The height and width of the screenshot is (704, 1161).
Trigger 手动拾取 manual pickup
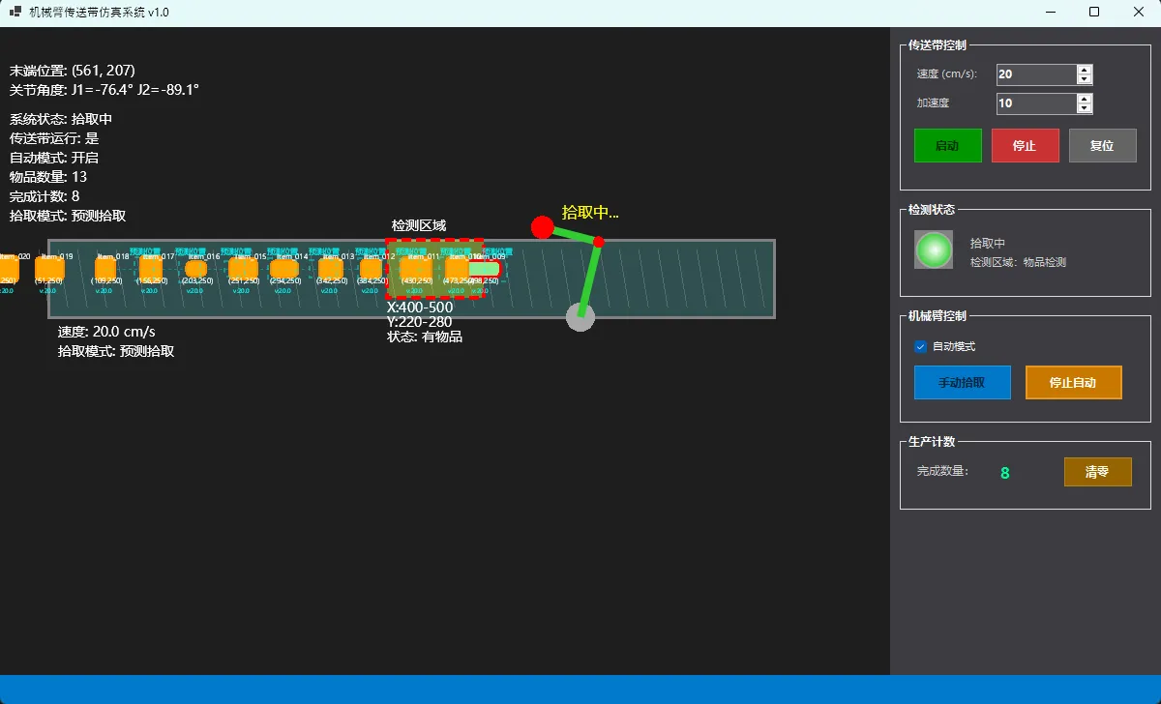click(x=962, y=382)
